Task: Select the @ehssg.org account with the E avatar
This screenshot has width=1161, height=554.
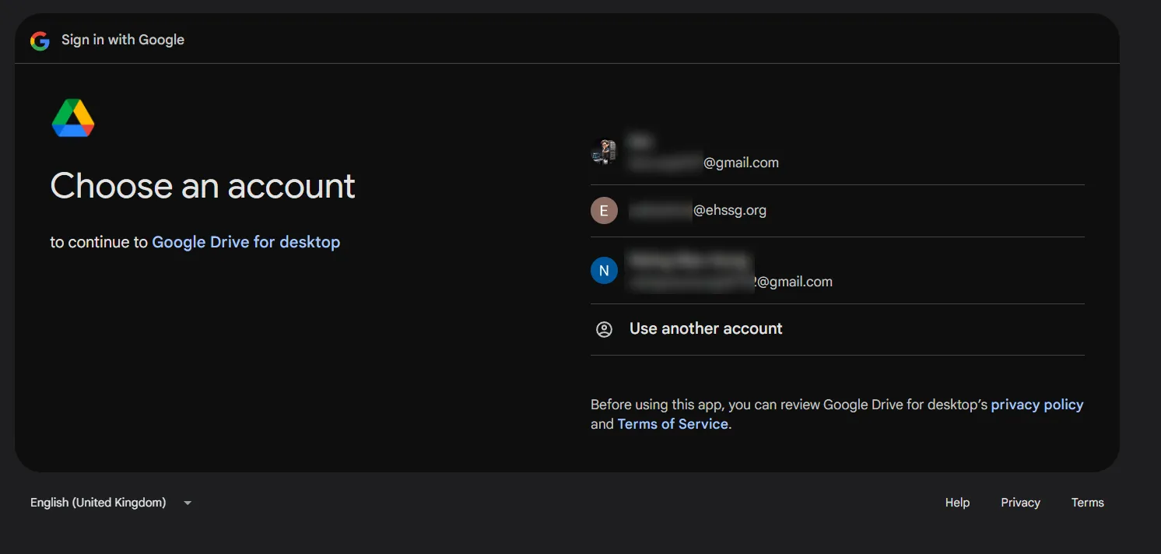Action: tap(837, 211)
